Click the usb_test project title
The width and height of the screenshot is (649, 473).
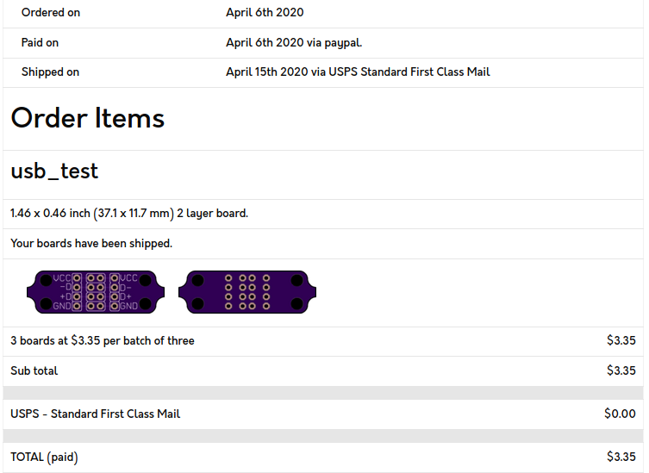click(x=54, y=171)
